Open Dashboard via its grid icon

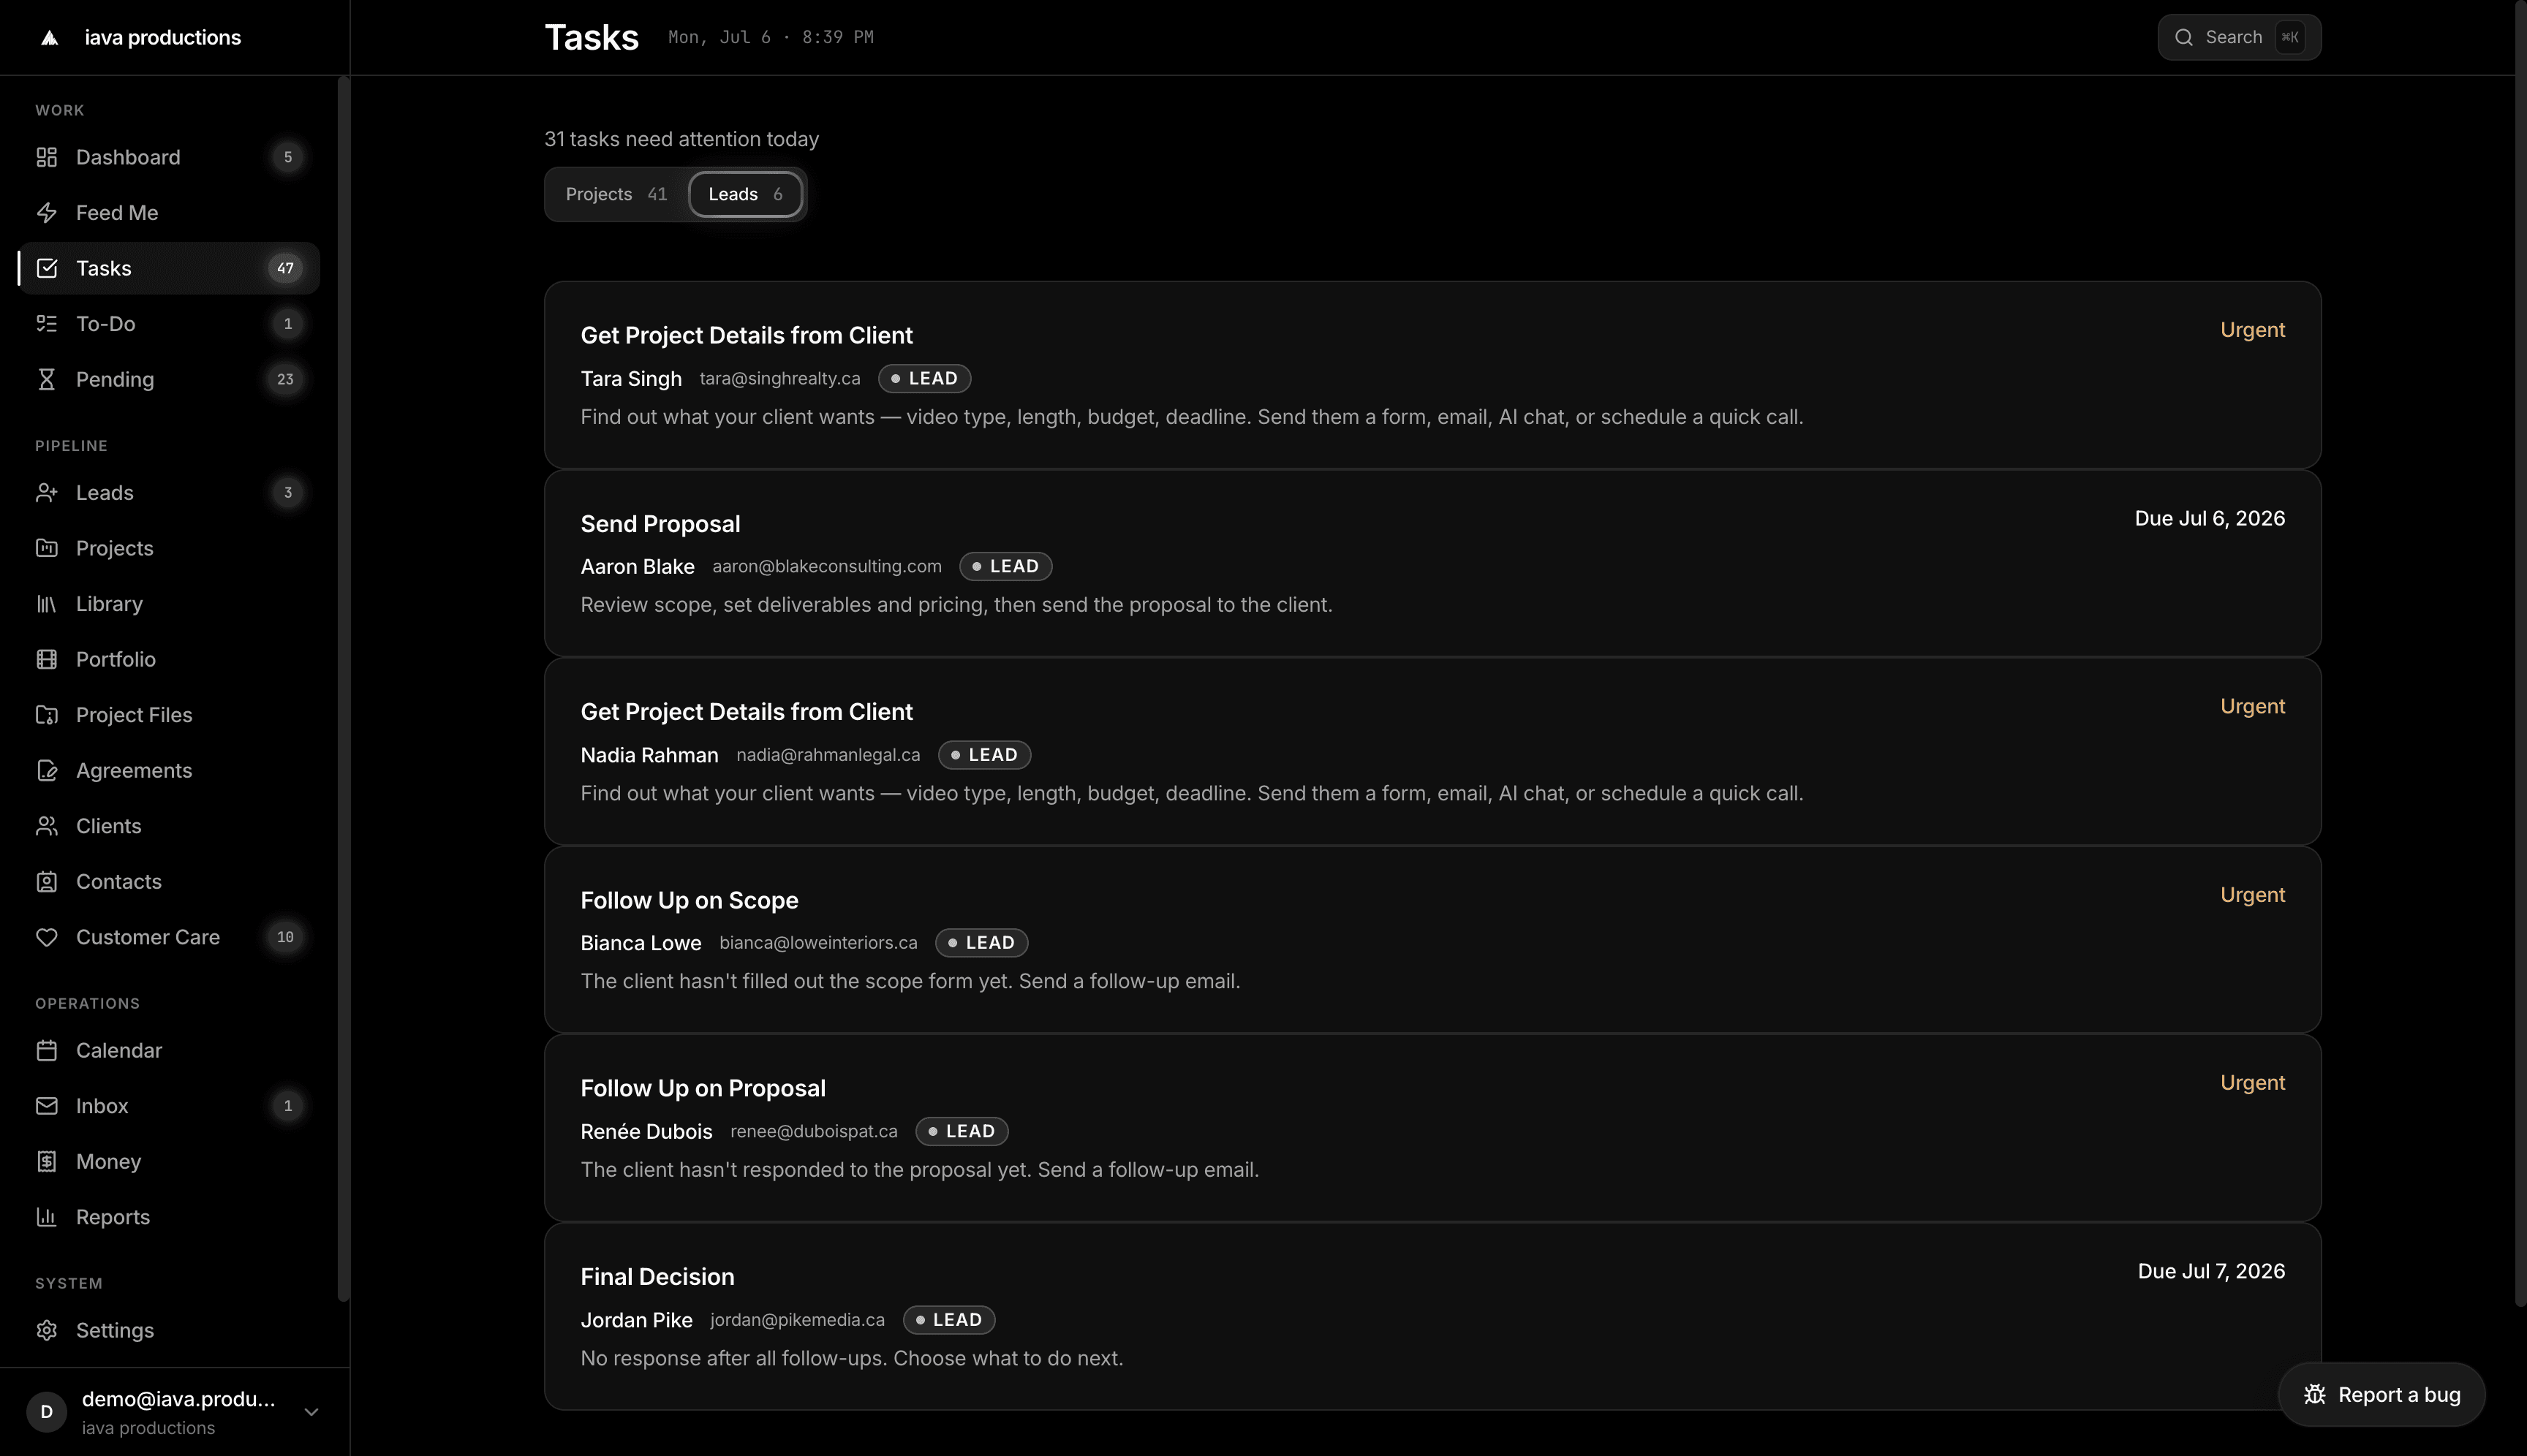46,157
